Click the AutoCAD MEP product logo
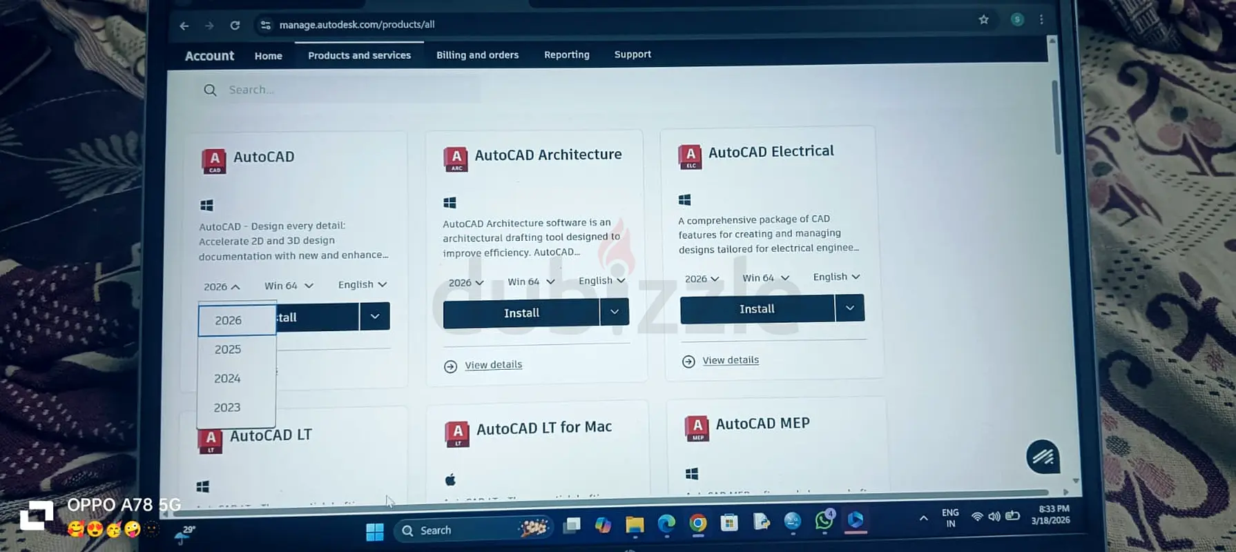The height and width of the screenshot is (552, 1236). [x=697, y=428]
